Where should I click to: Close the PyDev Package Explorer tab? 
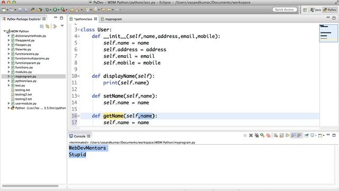(44, 19)
